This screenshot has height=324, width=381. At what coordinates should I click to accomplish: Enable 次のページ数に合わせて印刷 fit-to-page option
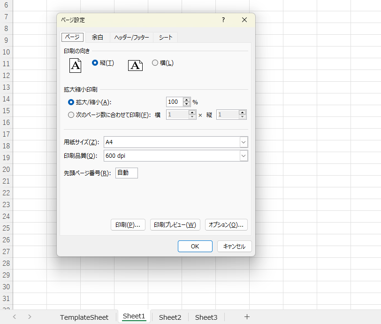pyautogui.click(x=71, y=114)
